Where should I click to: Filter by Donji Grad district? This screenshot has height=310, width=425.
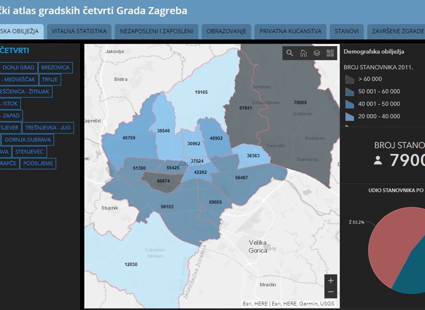(19, 67)
